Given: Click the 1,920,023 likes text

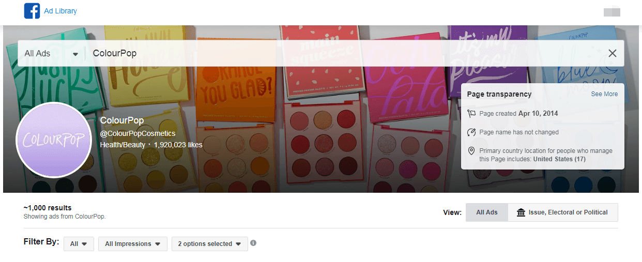Looking at the screenshot, I should (x=178, y=145).
